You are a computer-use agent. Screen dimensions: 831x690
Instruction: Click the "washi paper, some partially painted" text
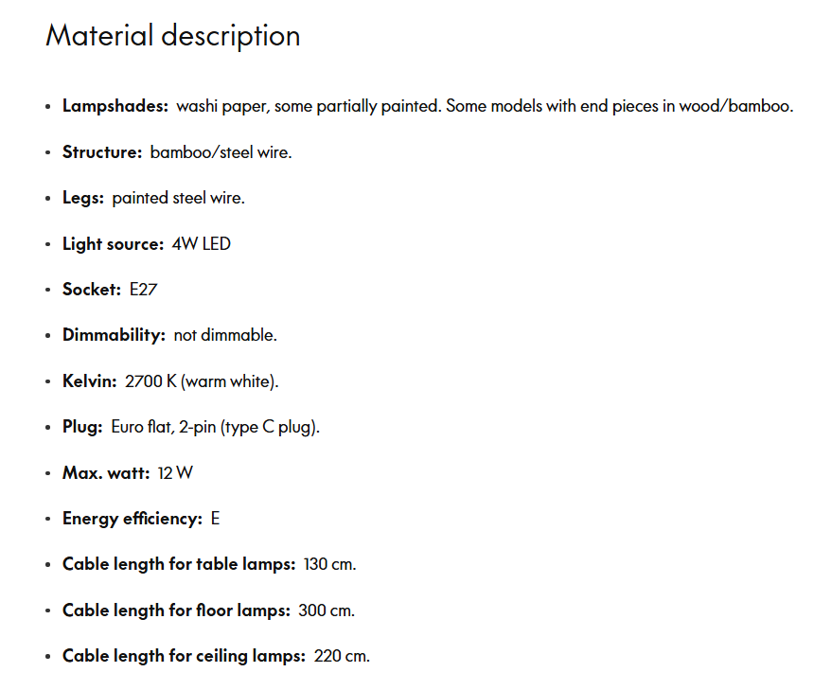pos(308,106)
